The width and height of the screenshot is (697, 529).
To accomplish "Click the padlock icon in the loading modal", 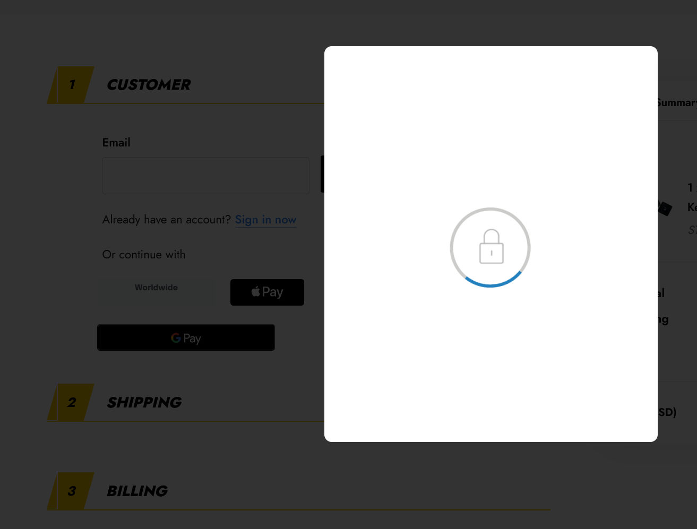I will click(x=491, y=246).
